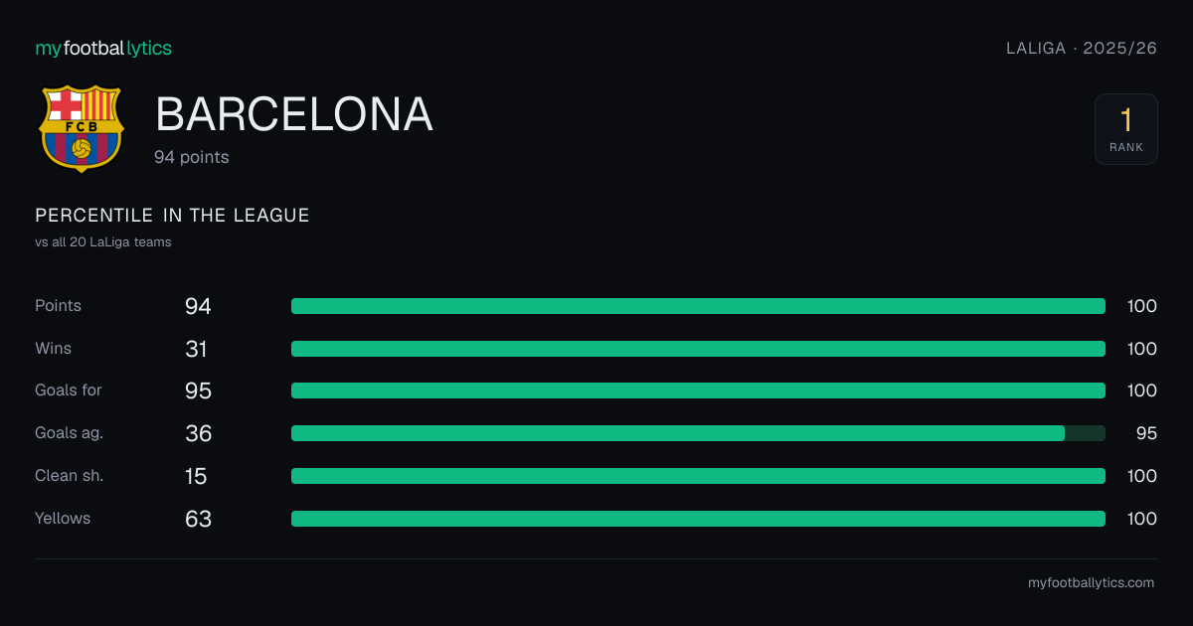Select the Clean sheets progress bar

pyautogui.click(x=698, y=476)
